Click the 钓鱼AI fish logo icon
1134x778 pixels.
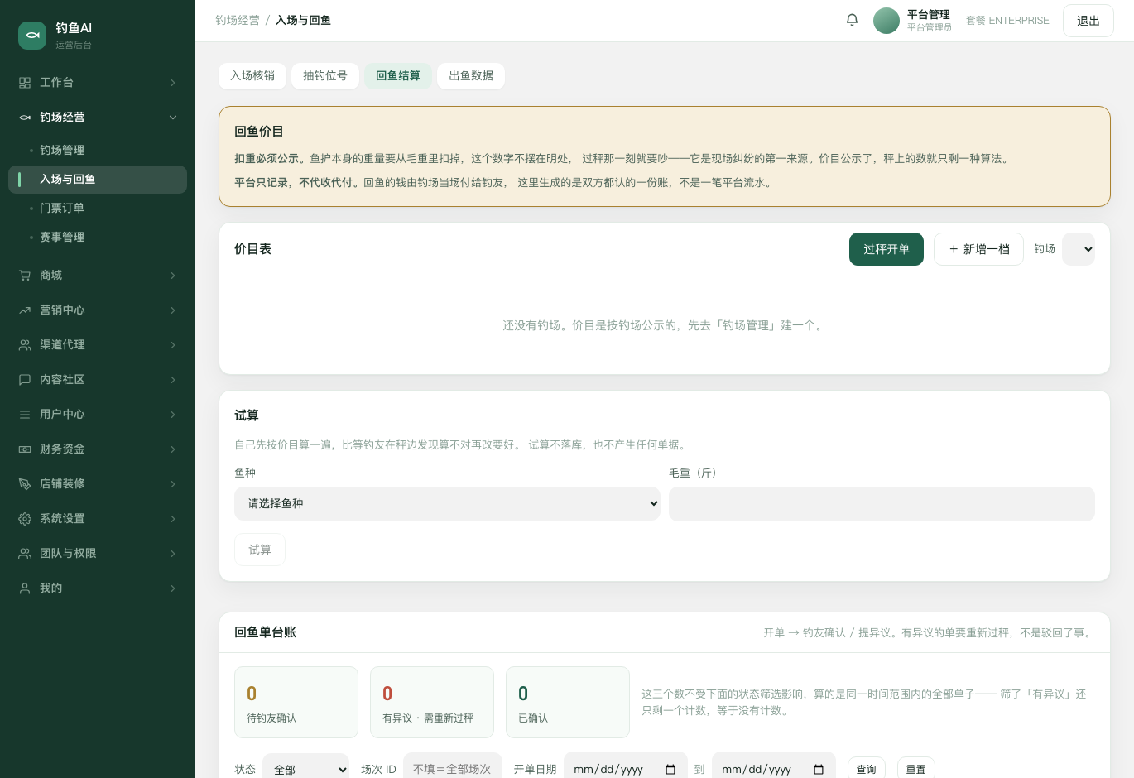click(32, 36)
